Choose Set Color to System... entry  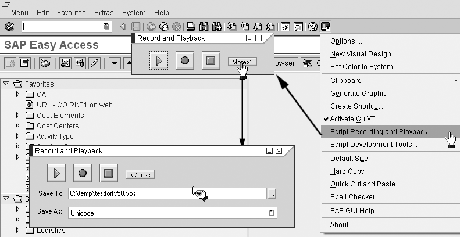tap(390, 67)
